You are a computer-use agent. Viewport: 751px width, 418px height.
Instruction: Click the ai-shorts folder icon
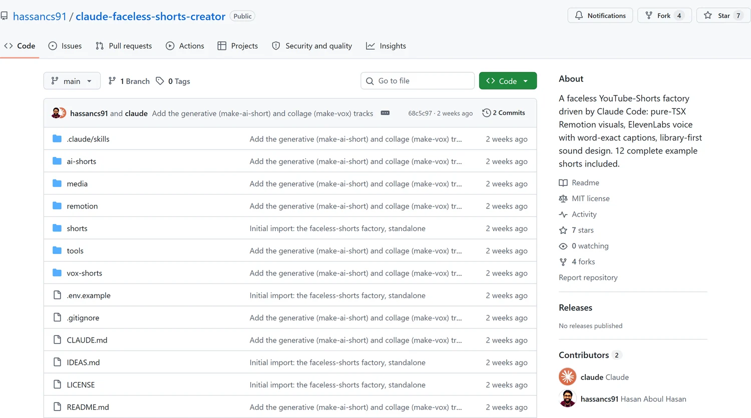click(57, 161)
